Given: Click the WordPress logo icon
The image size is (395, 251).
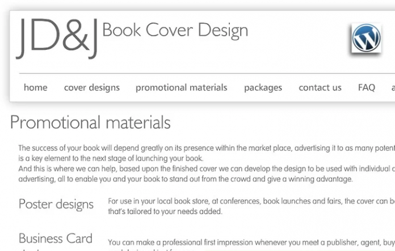Looking at the screenshot, I should click(x=366, y=38).
